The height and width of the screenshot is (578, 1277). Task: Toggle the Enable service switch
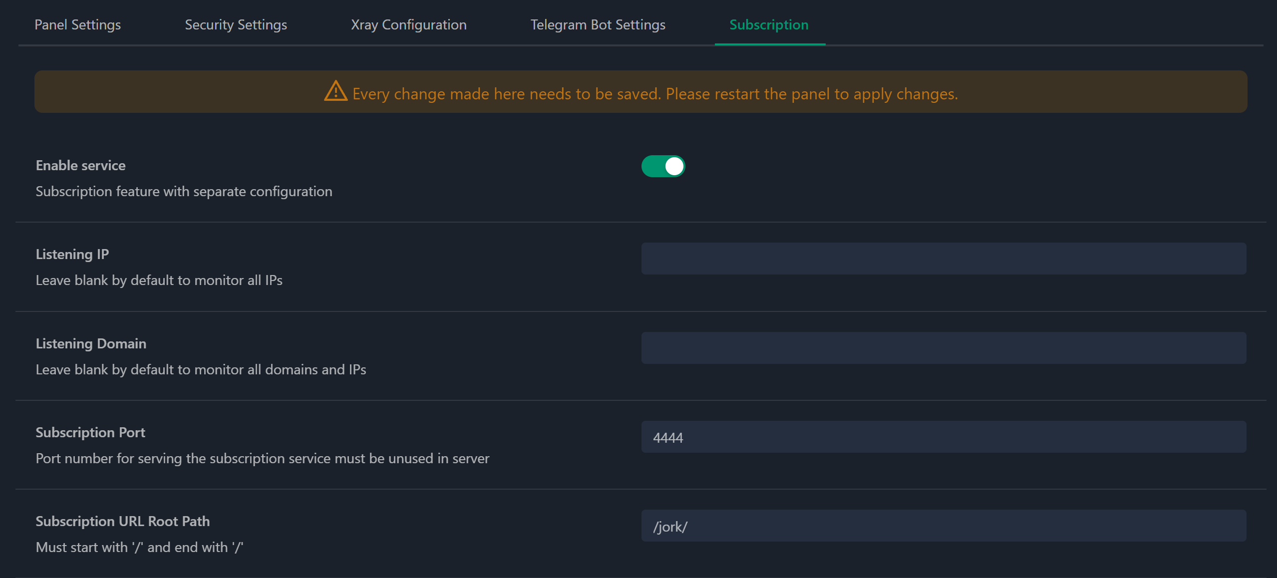663,166
